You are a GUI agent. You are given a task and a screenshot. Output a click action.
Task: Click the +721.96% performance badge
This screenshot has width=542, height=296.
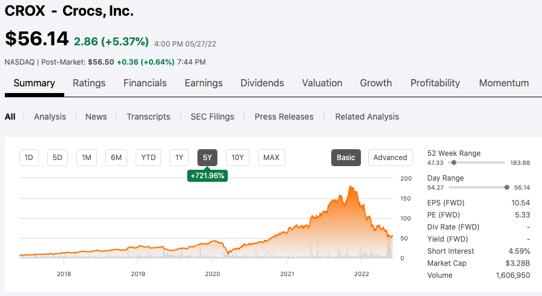point(207,176)
